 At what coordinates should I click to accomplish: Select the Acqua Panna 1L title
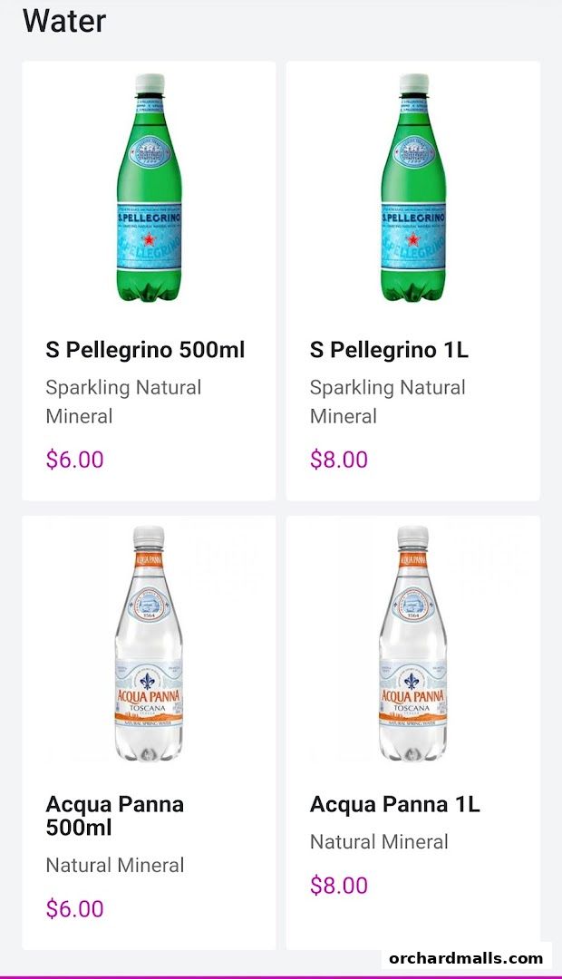395,804
